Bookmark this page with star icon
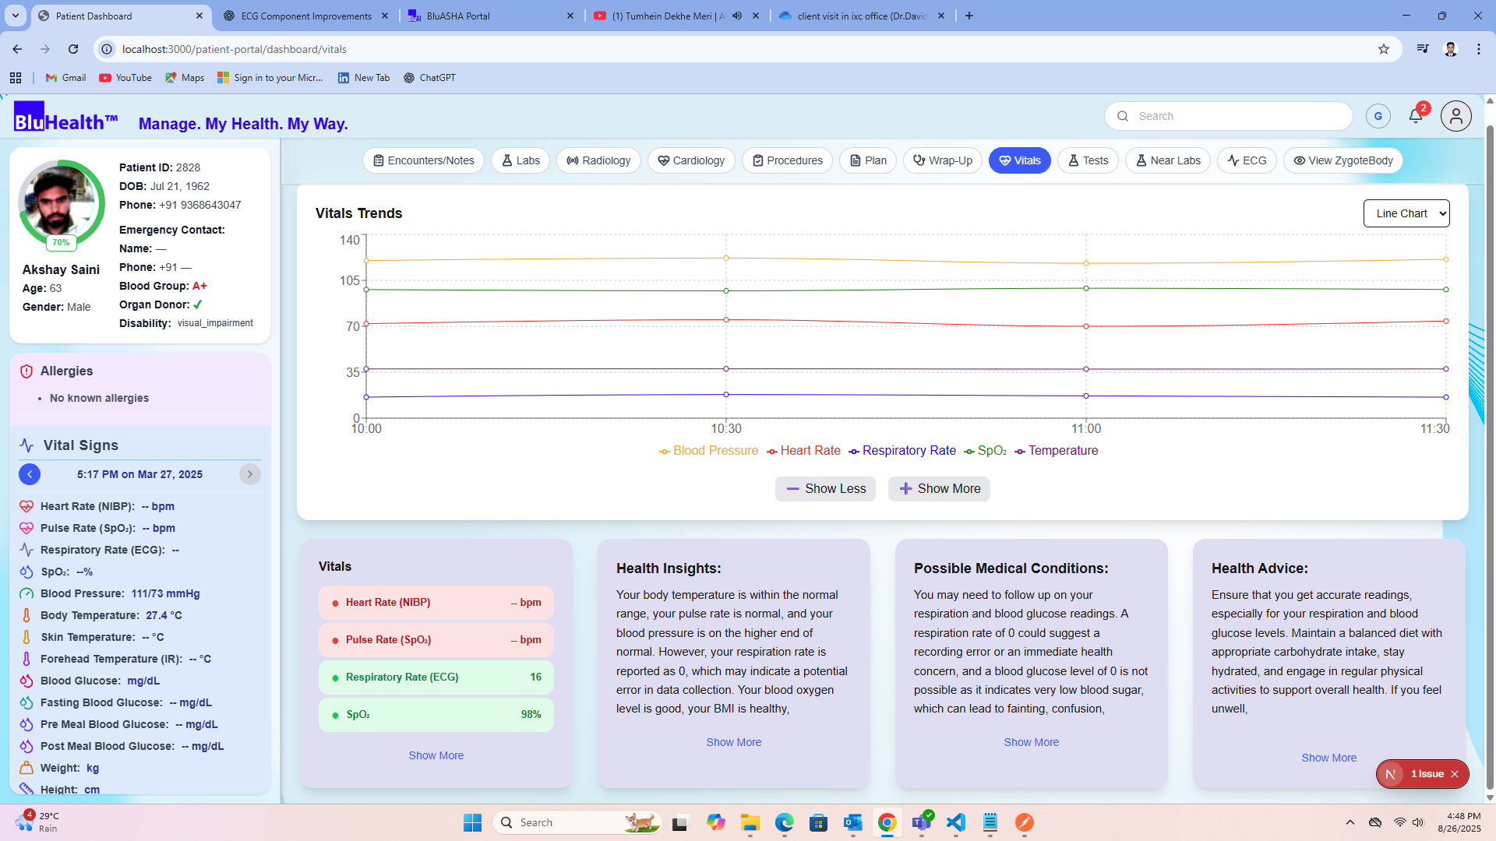This screenshot has height=841, width=1496. (x=1383, y=49)
